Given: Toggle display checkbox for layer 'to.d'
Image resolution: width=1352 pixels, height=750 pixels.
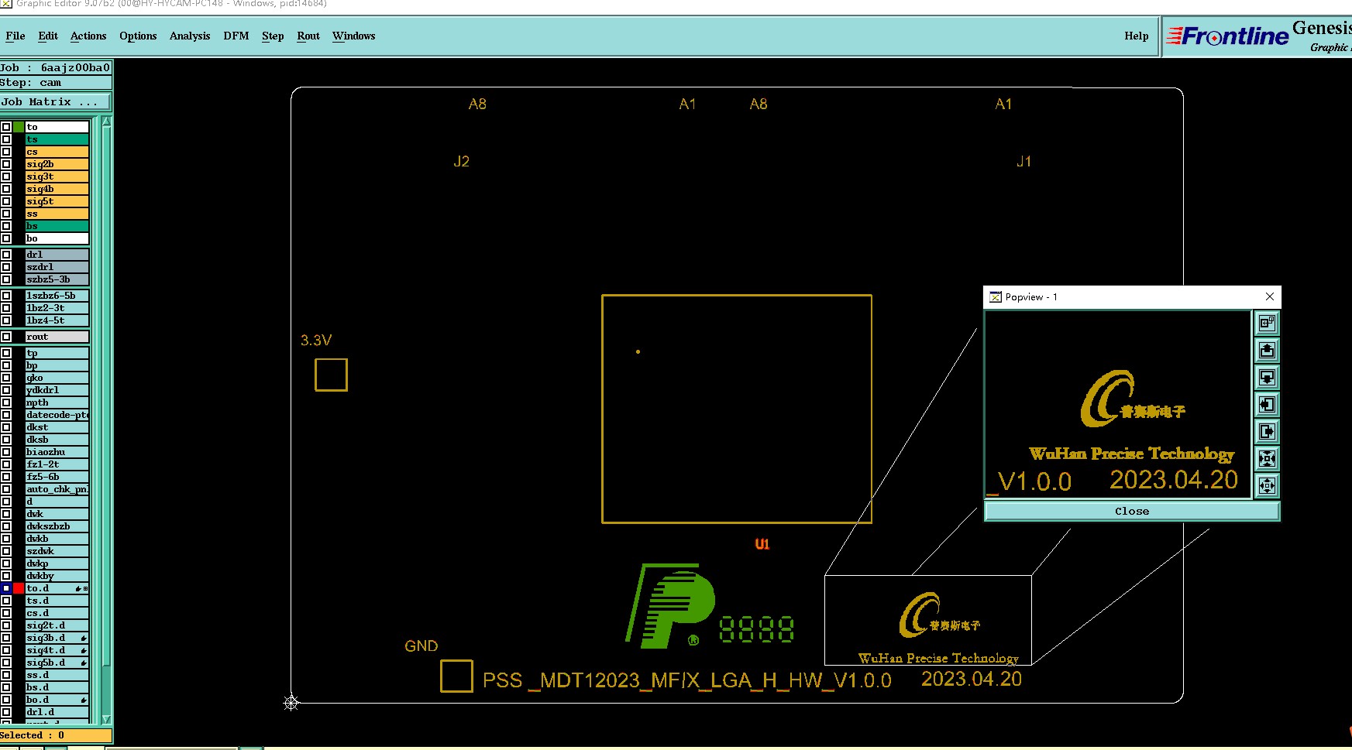Looking at the screenshot, I should tap(6, 589).
